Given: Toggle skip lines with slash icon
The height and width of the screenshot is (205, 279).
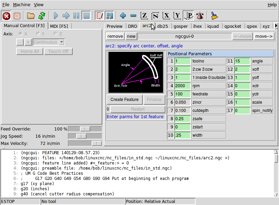Looking at the screenshot, I should point(100,16).
